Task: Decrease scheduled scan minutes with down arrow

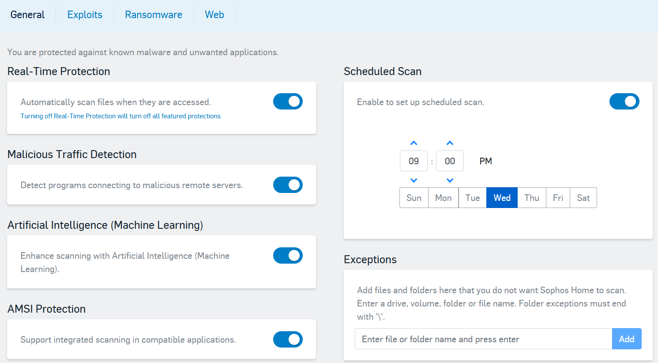Action: pyautogui.click(x=450, y=180)
